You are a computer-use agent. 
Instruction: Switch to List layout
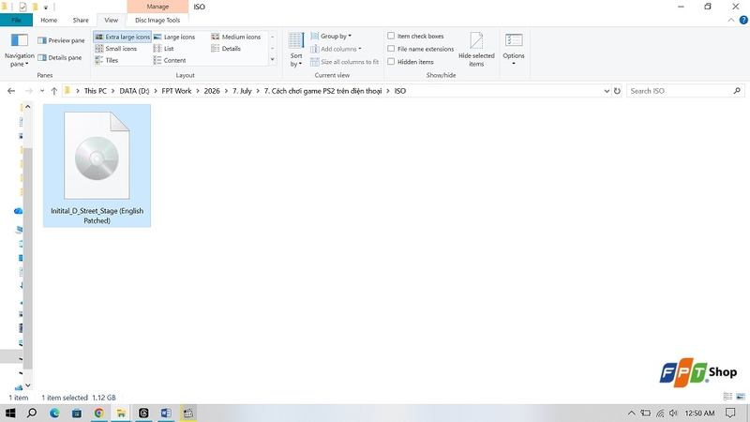[163, 49]
